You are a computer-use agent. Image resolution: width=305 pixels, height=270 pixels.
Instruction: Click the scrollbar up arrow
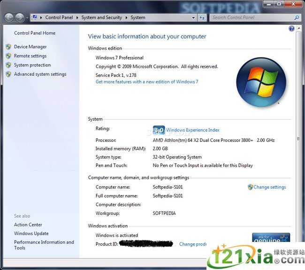(x=298, y=29)
